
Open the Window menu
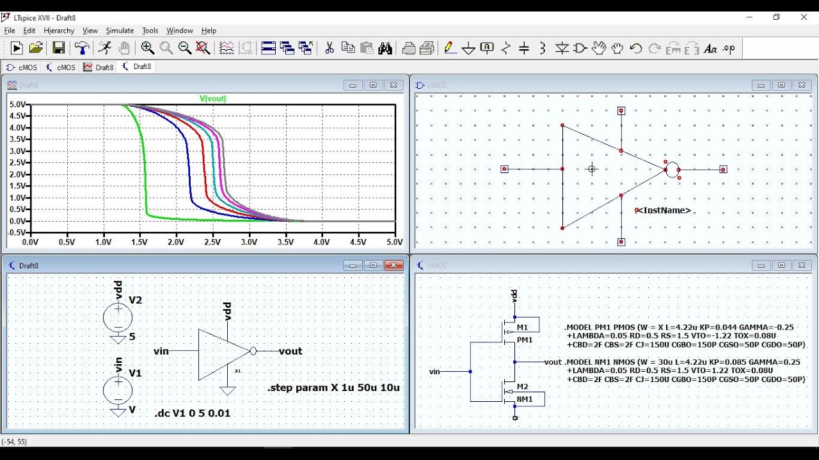click(x=180, y=30)
